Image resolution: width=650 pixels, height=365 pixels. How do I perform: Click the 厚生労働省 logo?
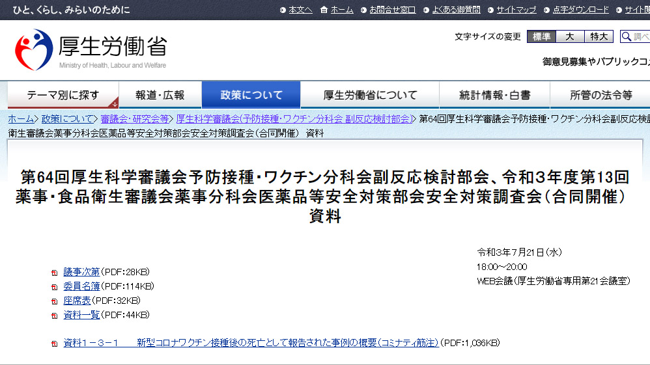click(x=91, y=49)
